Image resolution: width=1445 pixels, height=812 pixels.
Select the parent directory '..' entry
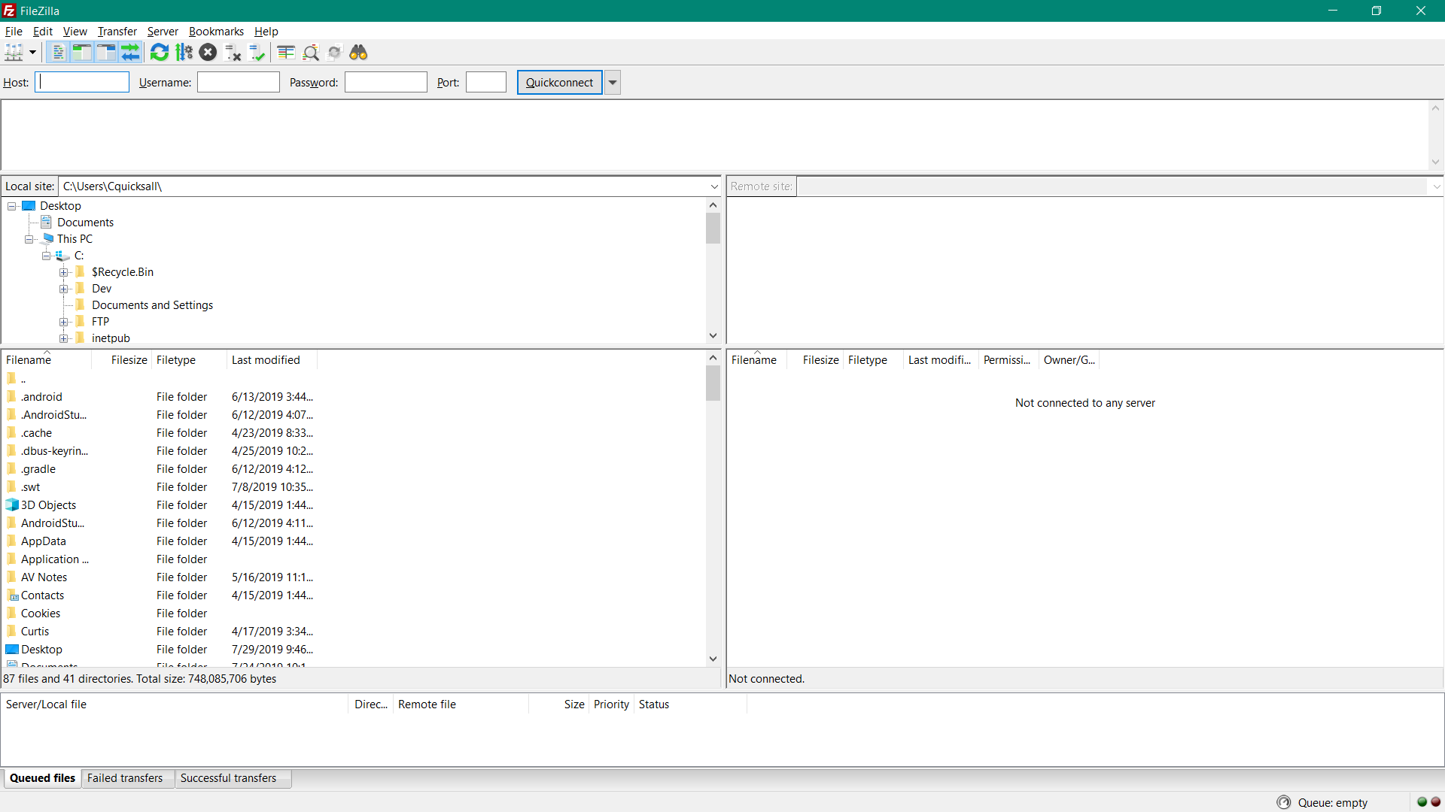[23, 379]
